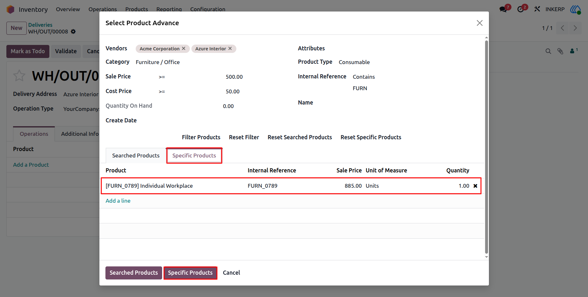Image resolution: width=588 pixels, height=297 pixels.
Task: Click the dialog vertical scrollbar
Action: 486,147
